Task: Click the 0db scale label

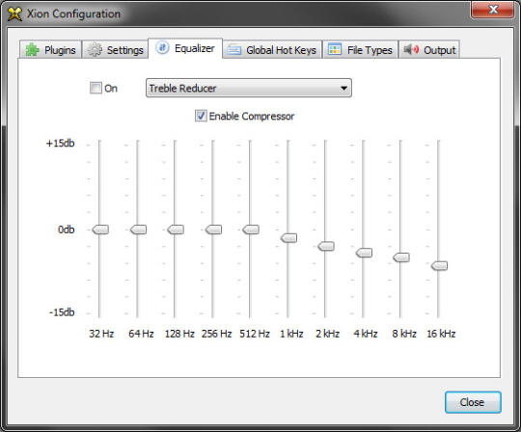Action: [66, 229]
